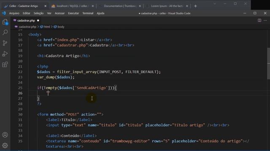This screenshot has width=270, height=151.
Task: Click the closing ?> tag on line 28
Action: [x=39, y=104]
